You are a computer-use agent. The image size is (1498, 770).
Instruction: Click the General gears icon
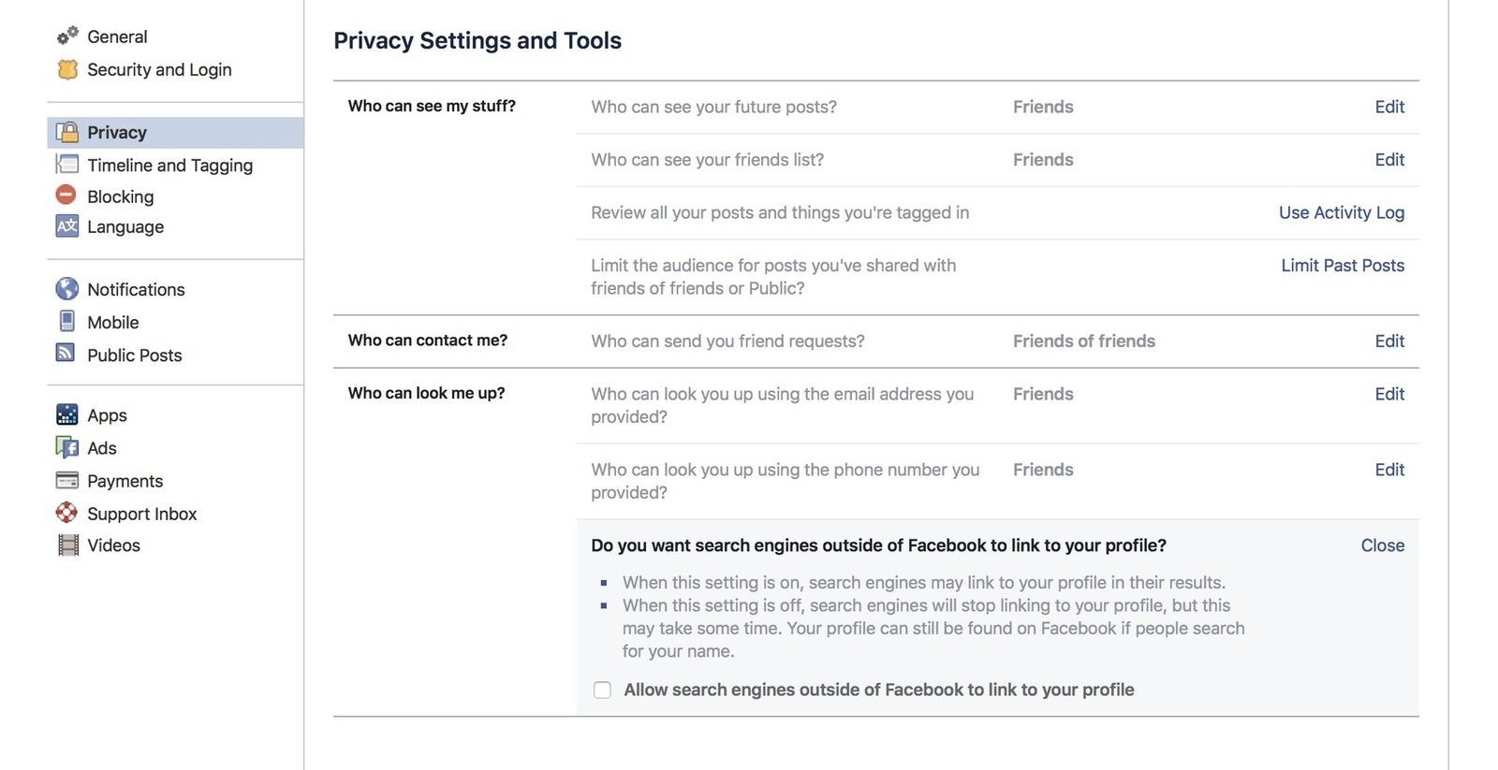tap(67, 36)
